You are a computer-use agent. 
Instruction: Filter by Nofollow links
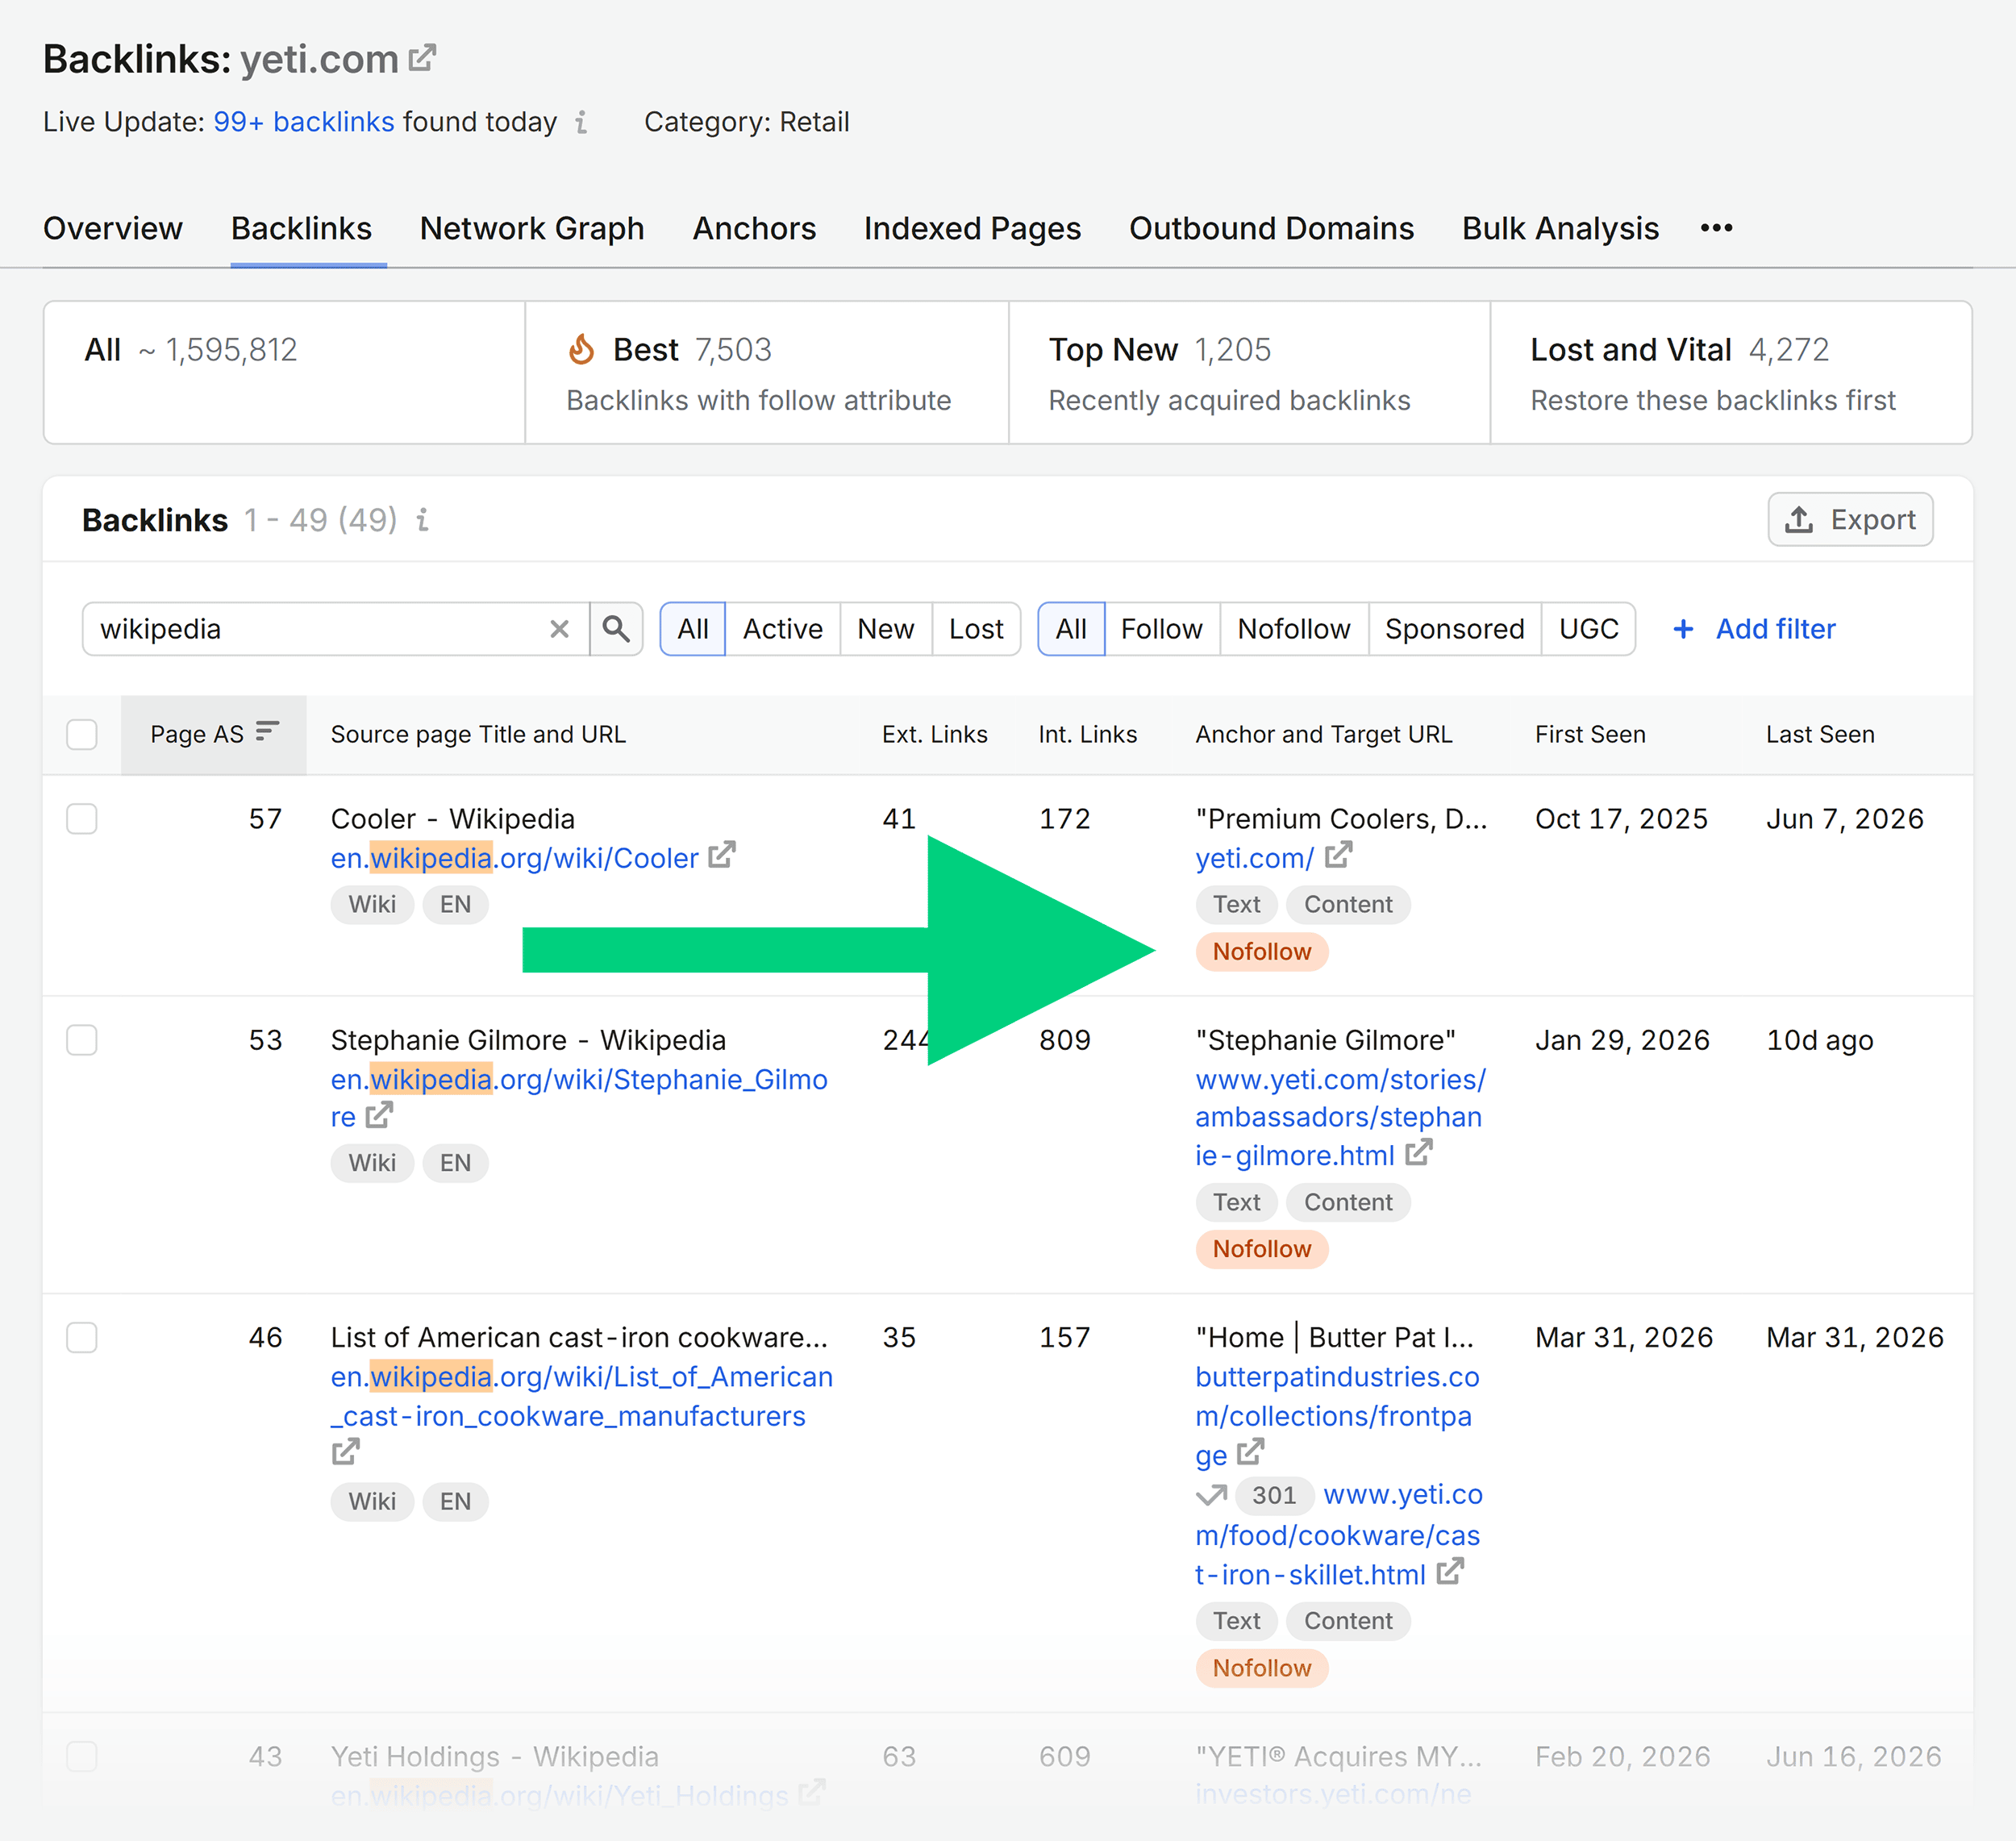(1294, 629)
